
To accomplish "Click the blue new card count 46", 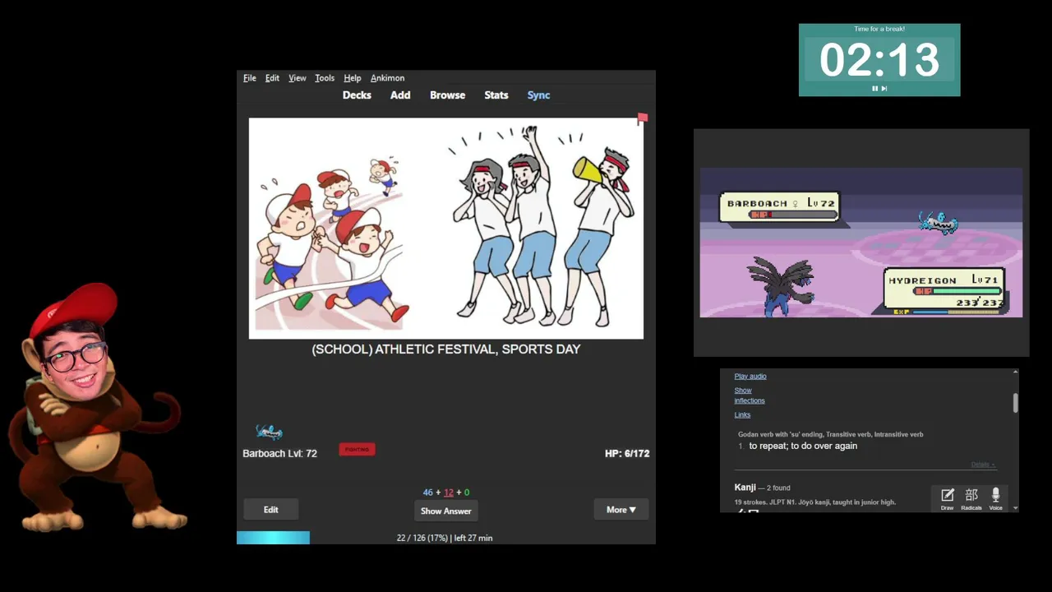I will (427, 493).
